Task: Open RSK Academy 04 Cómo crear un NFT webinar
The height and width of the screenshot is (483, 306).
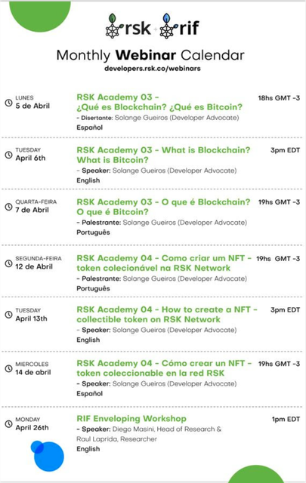Action: (164, 368)
